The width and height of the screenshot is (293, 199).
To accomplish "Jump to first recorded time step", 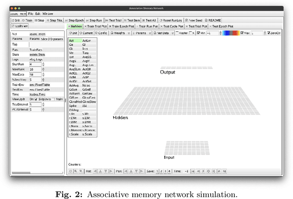I will pyautogui.click(x=193, y=171).
